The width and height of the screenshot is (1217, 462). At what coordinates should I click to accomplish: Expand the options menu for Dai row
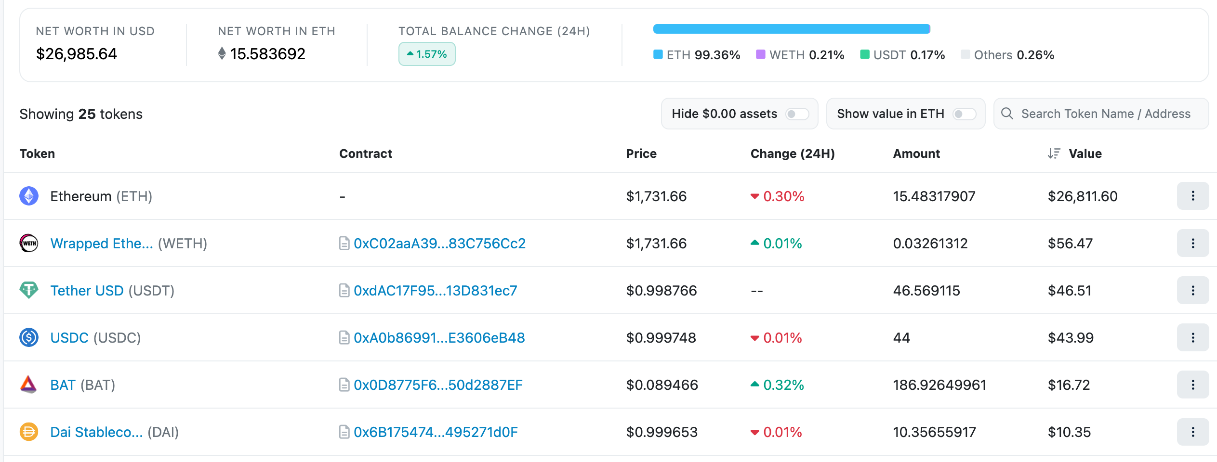point(1193,432)
